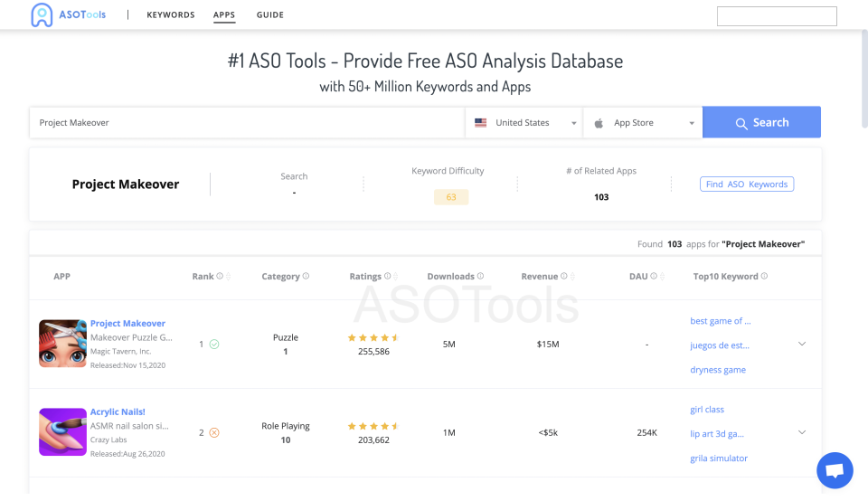Click the info icon beside Category
868x501 pixels.
tap(306, 277)
